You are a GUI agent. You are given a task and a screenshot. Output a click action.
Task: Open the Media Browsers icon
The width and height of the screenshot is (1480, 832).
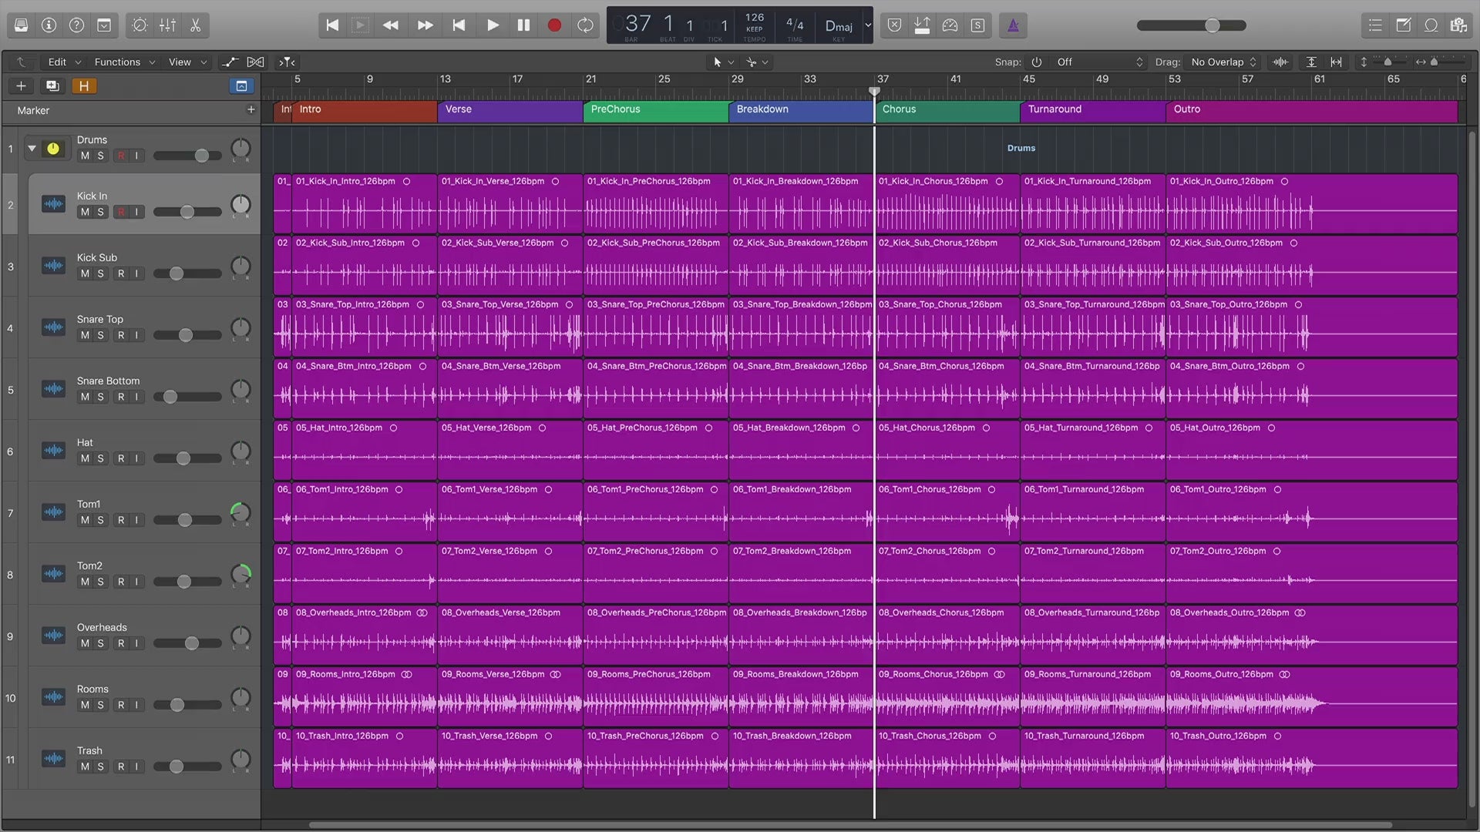tap(1458, 25)
